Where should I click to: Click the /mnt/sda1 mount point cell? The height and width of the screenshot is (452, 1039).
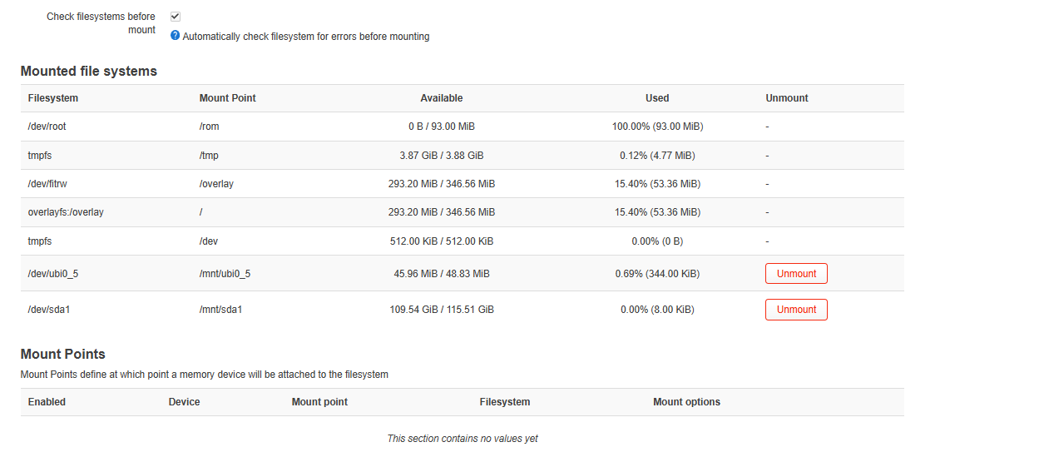click(220, 310)
